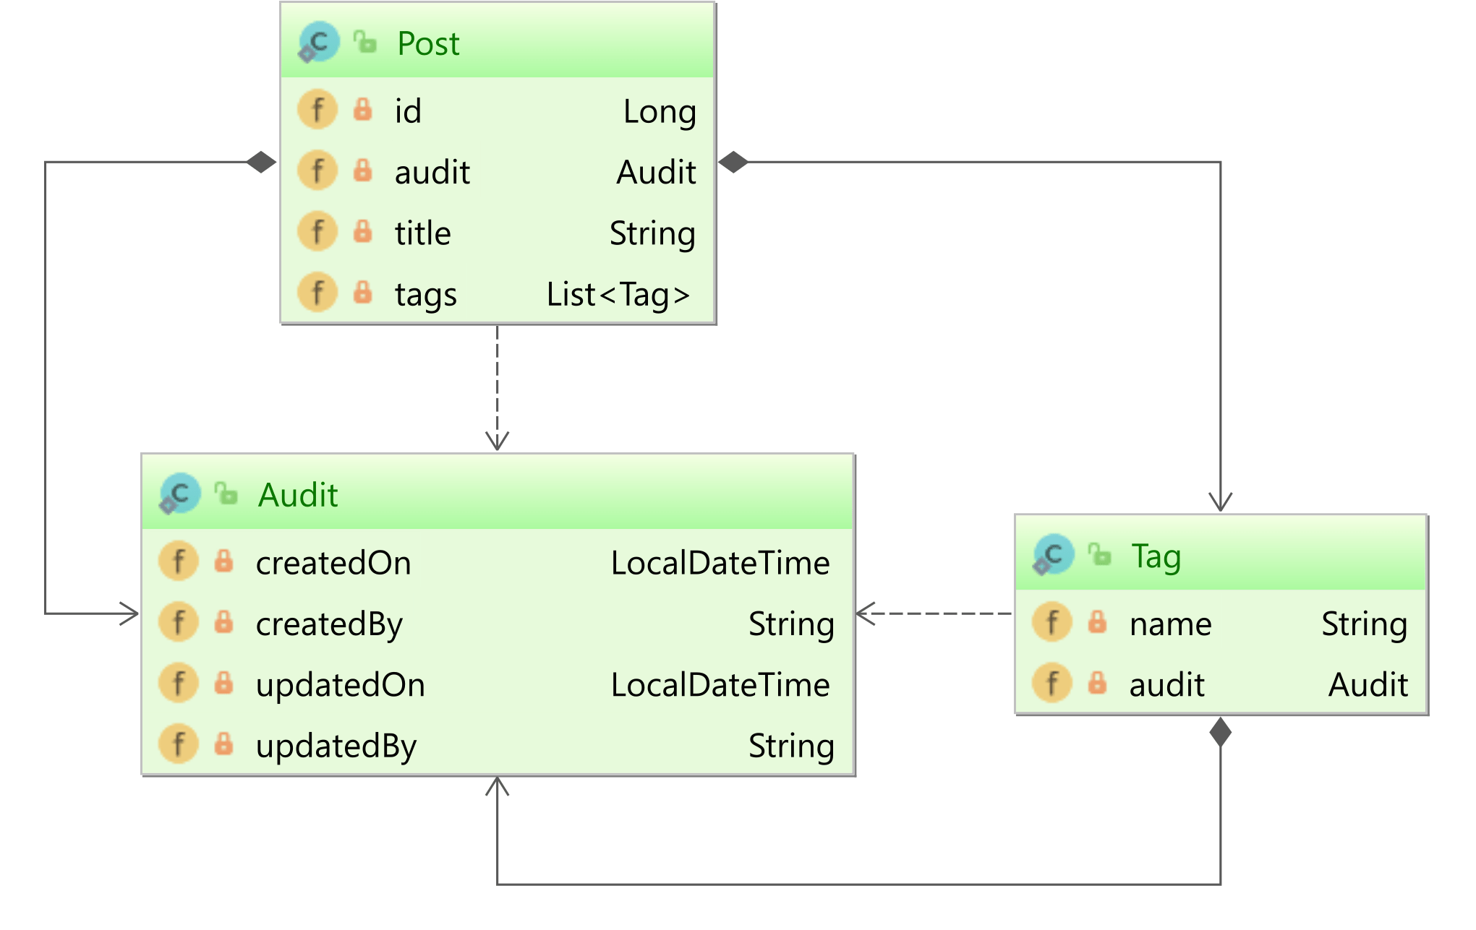1476x930 pixels.
Task: Click the Post class icon
Action: point(318,42)
